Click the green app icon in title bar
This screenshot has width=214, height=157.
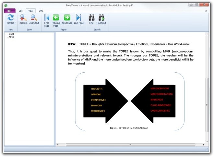pos(6,6)
